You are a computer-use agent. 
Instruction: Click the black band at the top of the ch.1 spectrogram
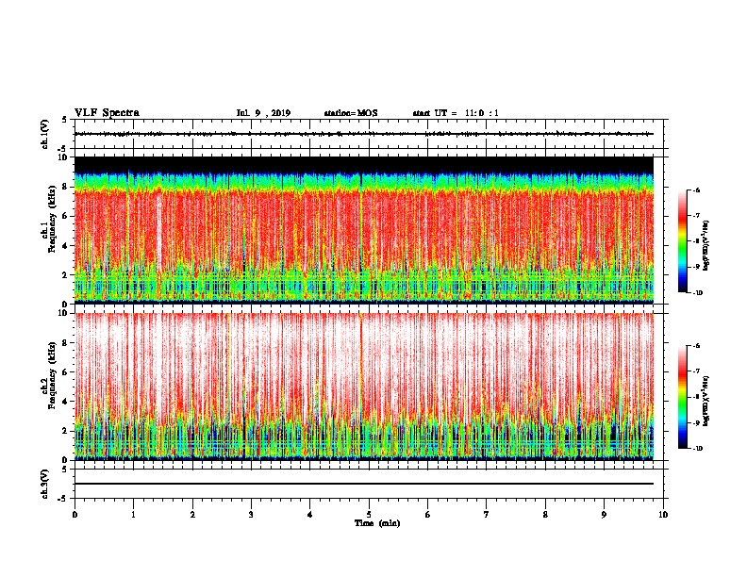coord(364,164)
